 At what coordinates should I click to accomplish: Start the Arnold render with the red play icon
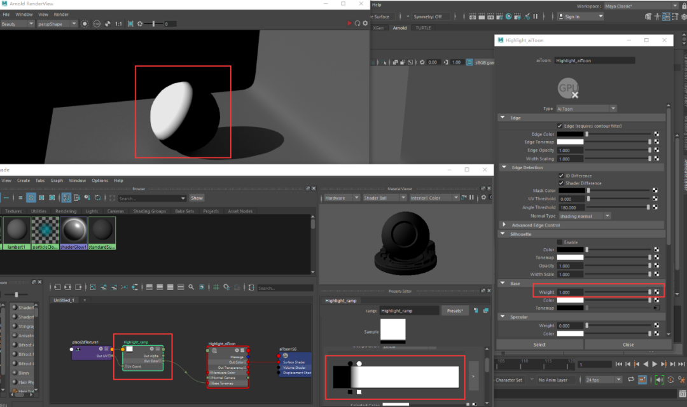pyautogui.click(x=349, y=24)
